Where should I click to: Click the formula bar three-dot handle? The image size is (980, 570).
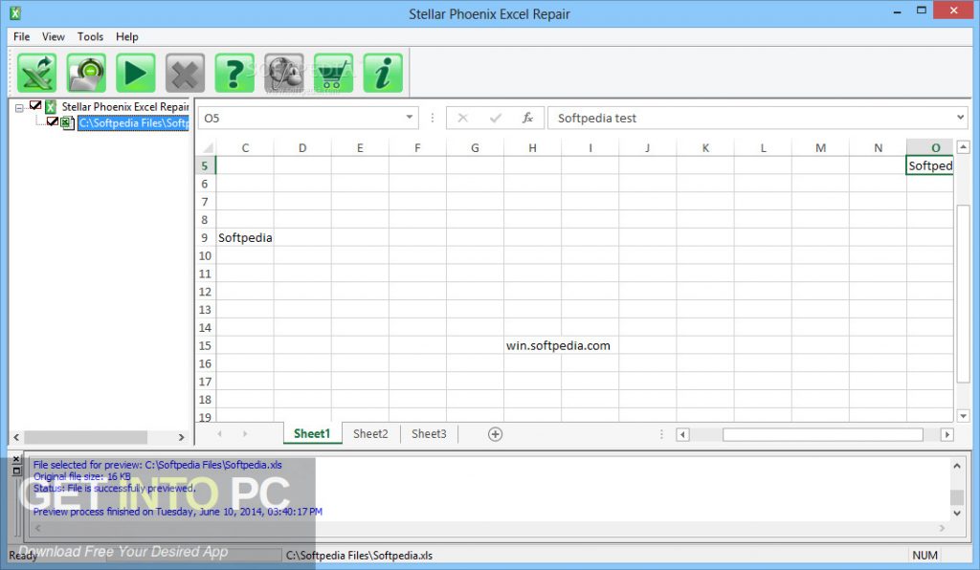pyautogui.click(x=433, y=118)
